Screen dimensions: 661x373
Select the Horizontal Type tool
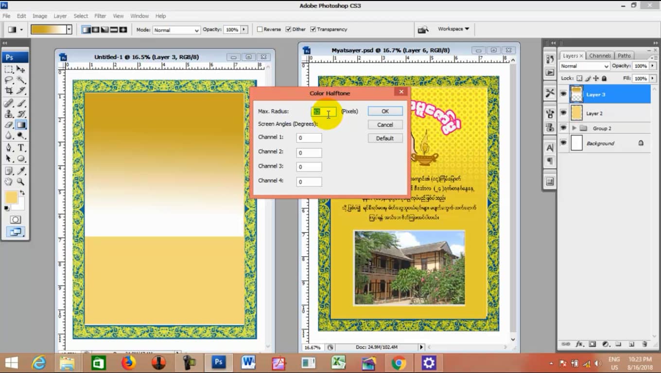21,148
